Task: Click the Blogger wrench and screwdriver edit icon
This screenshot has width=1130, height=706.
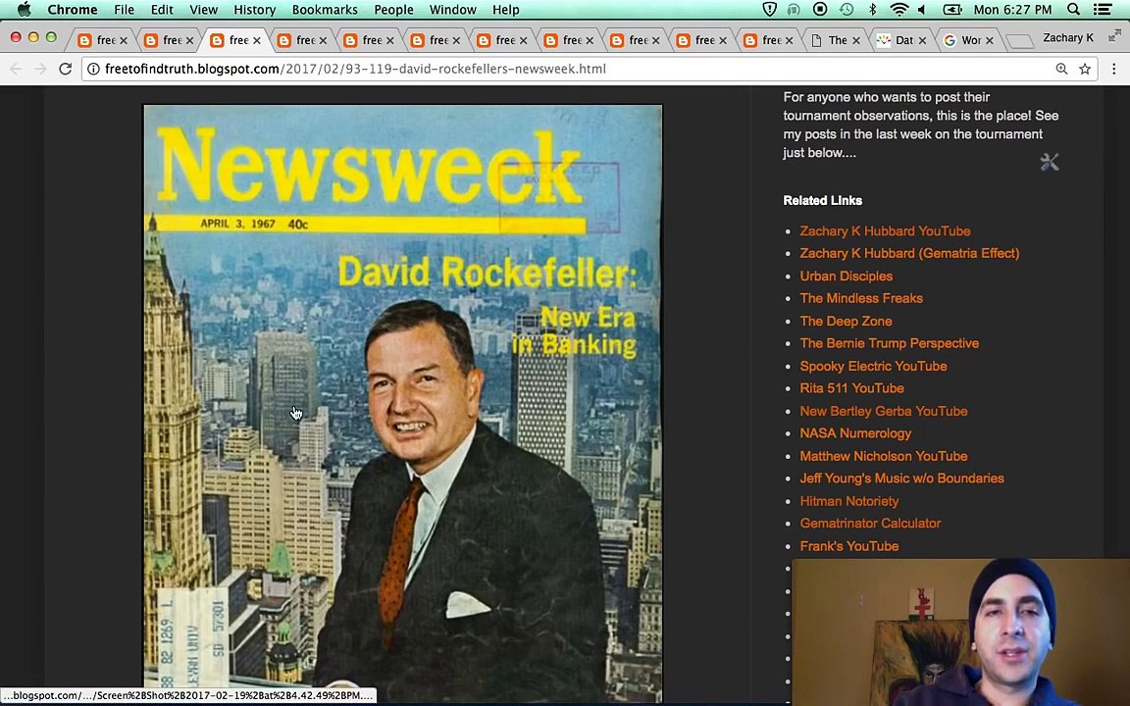Action: 1050,162
